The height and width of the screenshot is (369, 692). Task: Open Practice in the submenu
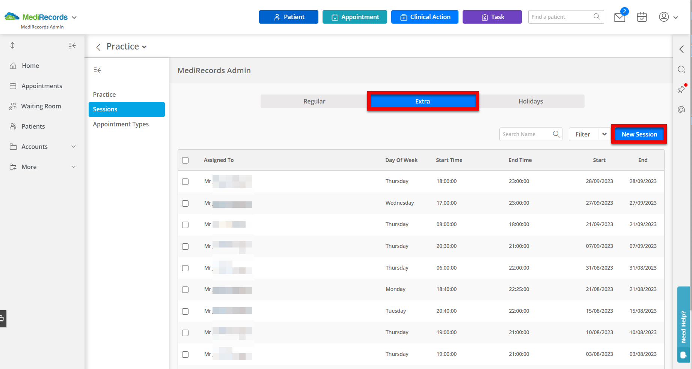pyautogui.click(x=104, y=94)
